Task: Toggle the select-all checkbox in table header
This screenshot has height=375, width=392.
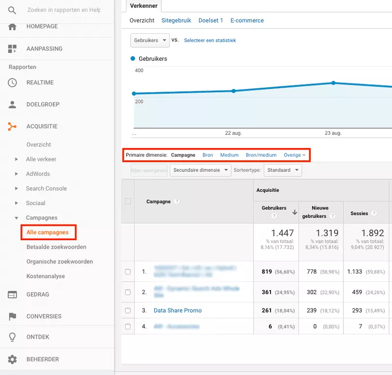Action: (128, 201)
